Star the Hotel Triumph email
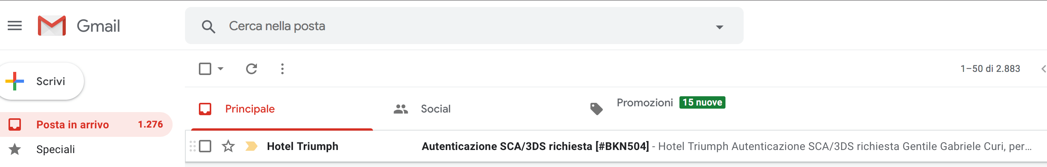This screenshot has height=167, width=1047. click(x=228, y=146)
